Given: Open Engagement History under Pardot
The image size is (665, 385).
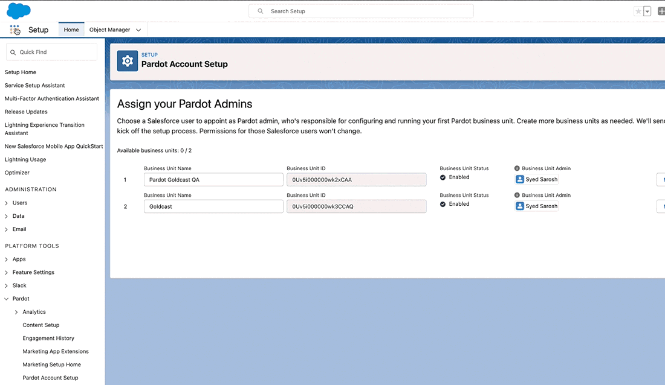Looking at the screenshot, I should pyautogui.click(x=48, y=338).
